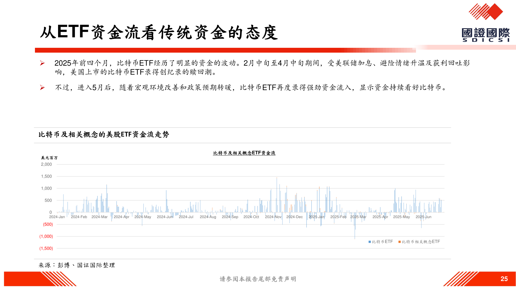Select the blue legend square for 比特币ETF
This screenshot has width=516, height=290.
369,241
